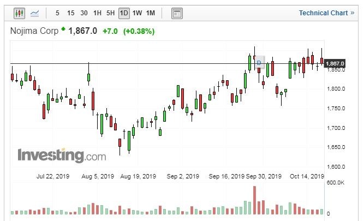Open the Technical Chart link
This screenshot has width=364, height=221.
coord(326,13)
